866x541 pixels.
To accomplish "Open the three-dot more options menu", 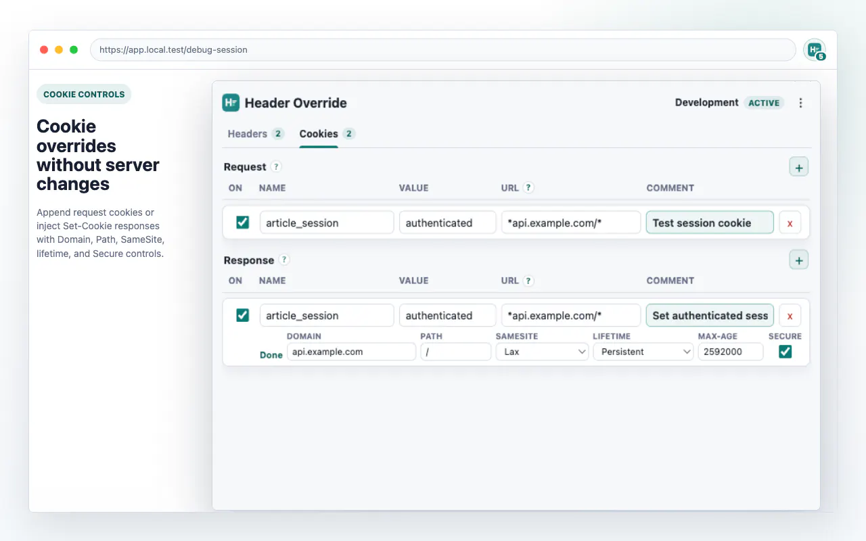I will click(x=801, y=103).
